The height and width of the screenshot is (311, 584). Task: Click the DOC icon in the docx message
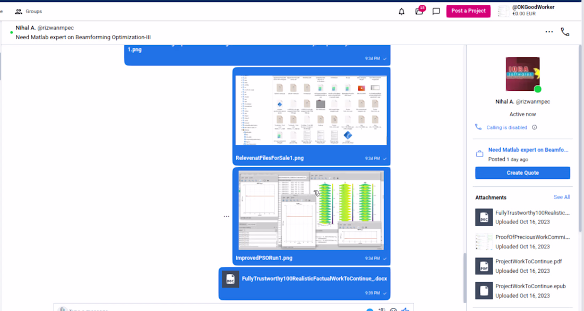click(x=230, y=279)
